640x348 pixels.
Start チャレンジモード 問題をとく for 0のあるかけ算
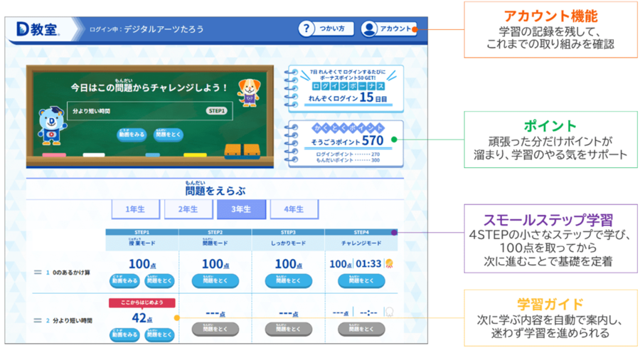pos(361,280)
